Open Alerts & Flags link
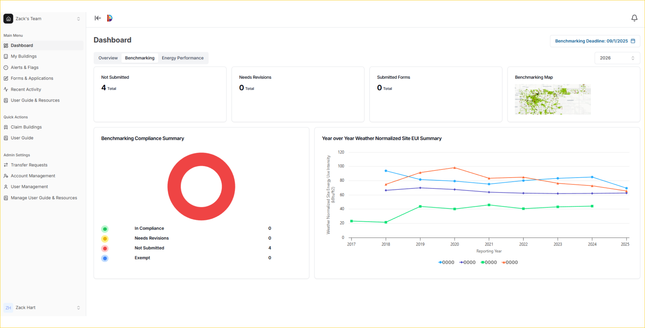The width and height of the screenshot is (645, 328). coord(43,67)
